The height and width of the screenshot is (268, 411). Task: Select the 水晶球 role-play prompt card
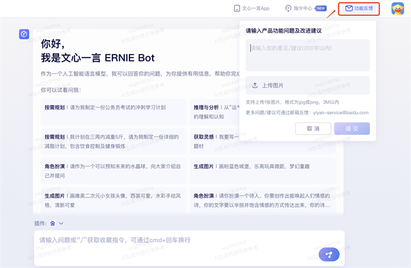click(x=114, y=171)
